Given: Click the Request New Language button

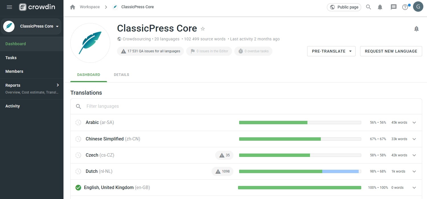Looking at the screenshot, I should pos(391,51).
